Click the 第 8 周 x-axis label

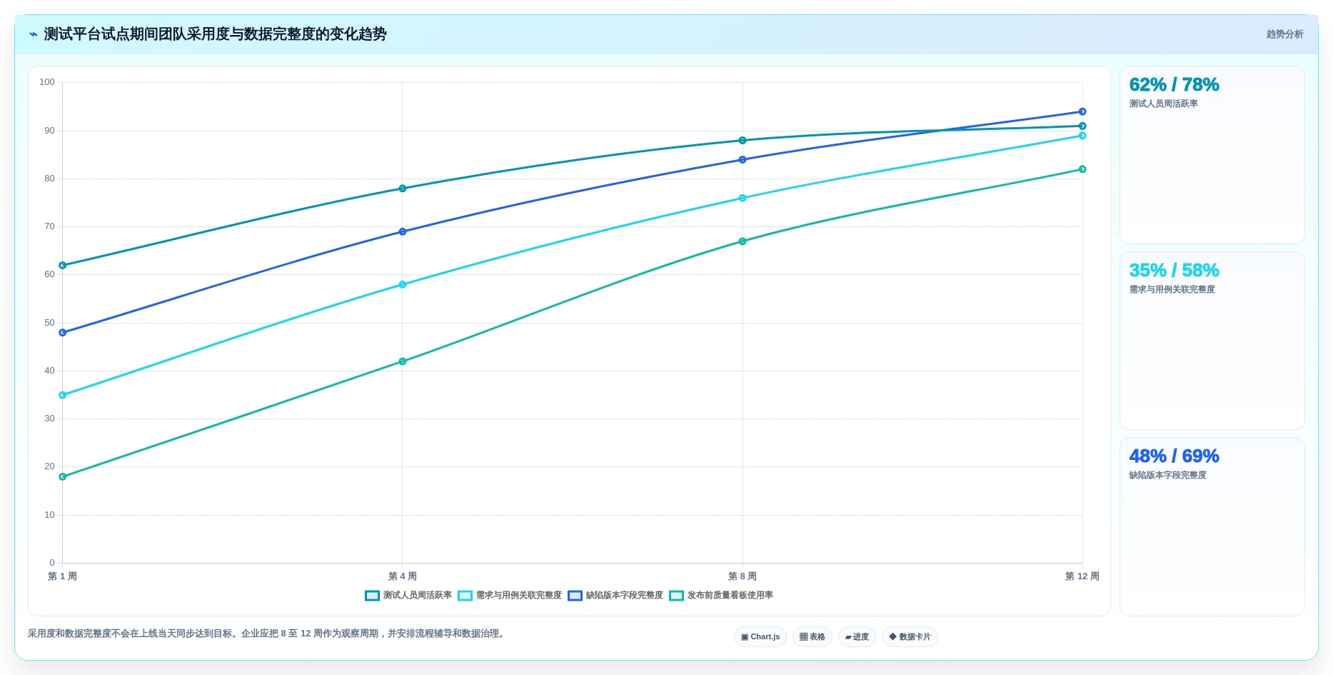point(743,576)
